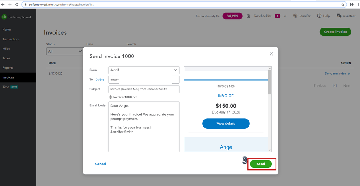The width and height of the screenshot is (360, 186).
Task: Click into the Email body text area
Action: 144,137
